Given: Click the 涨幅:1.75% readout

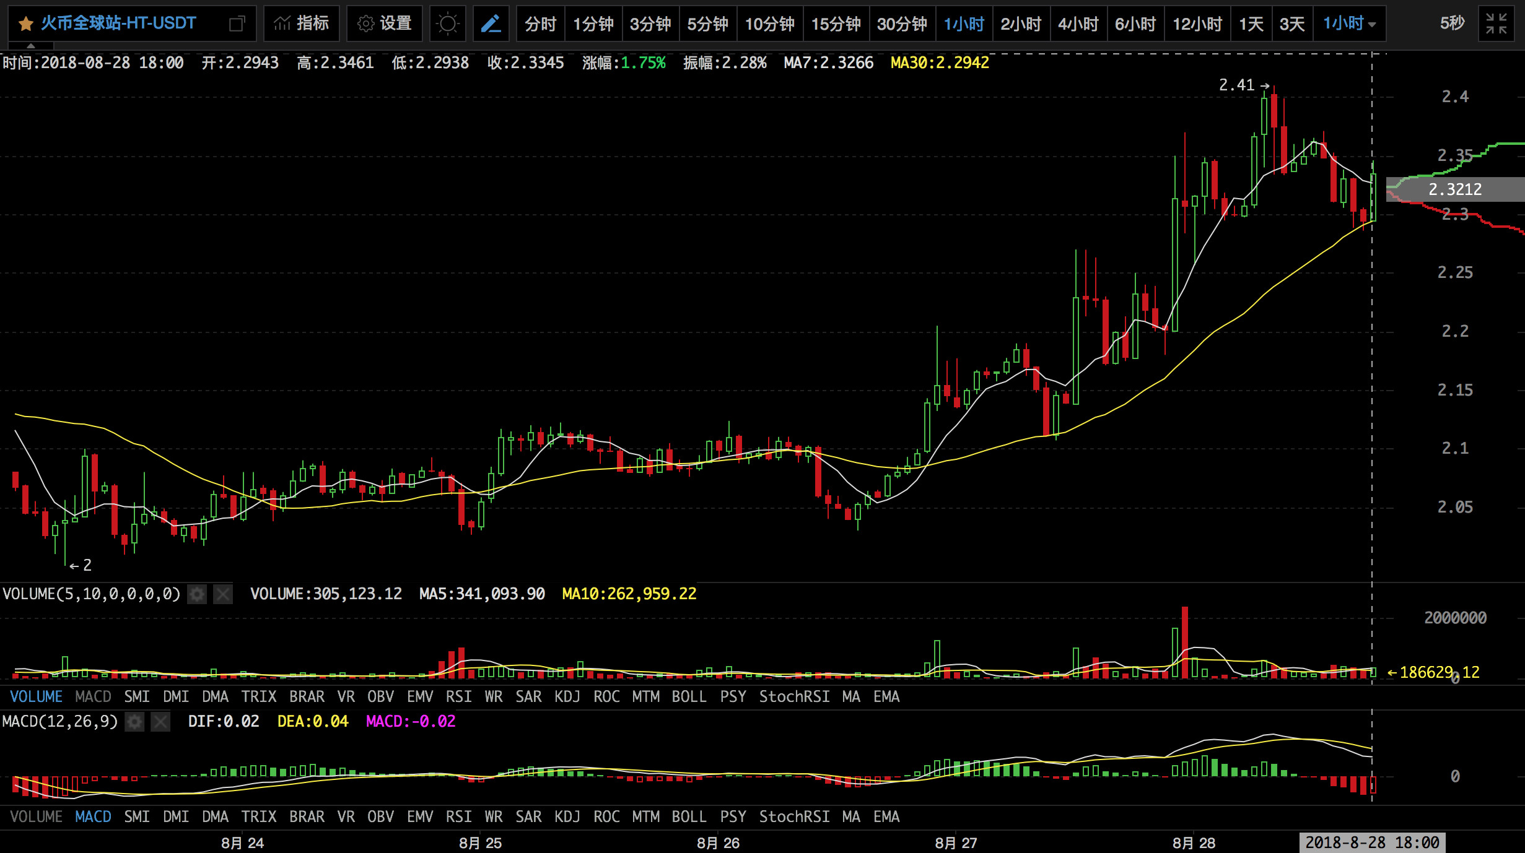Looking at the screenshot, I should click(624, 63).
